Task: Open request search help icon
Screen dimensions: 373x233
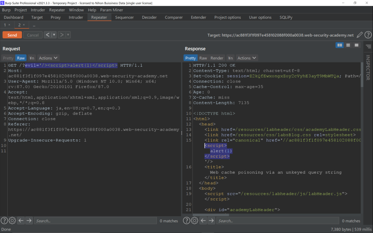Action: pos(4,221)
